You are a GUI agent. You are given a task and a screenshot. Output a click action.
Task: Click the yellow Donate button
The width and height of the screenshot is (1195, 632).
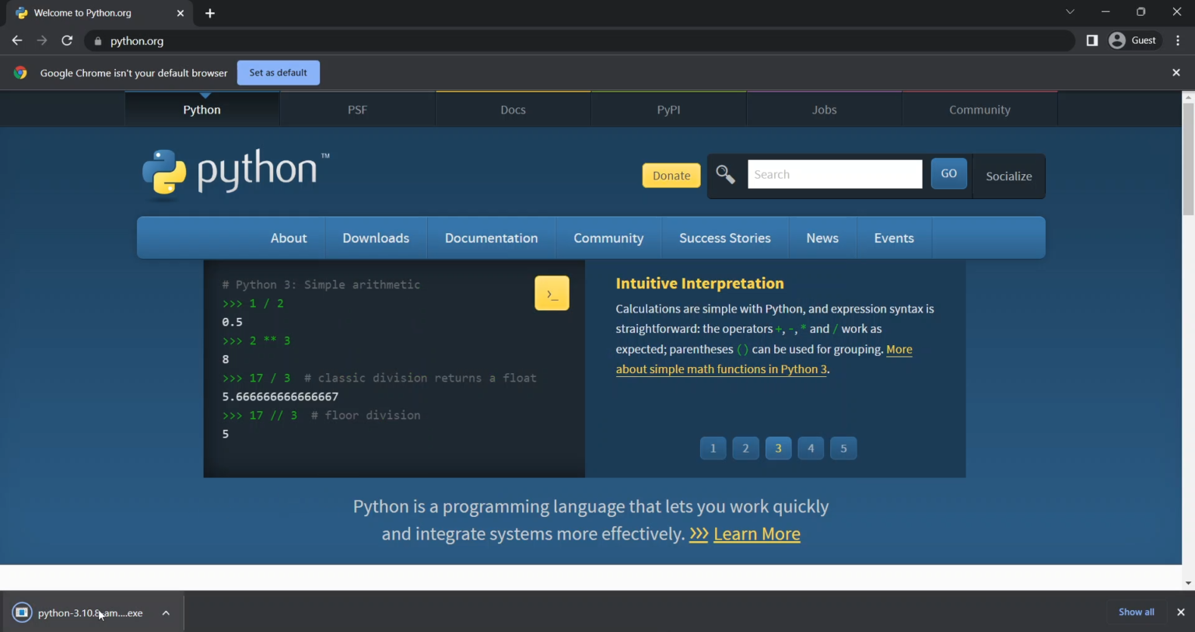coord(671,176)
